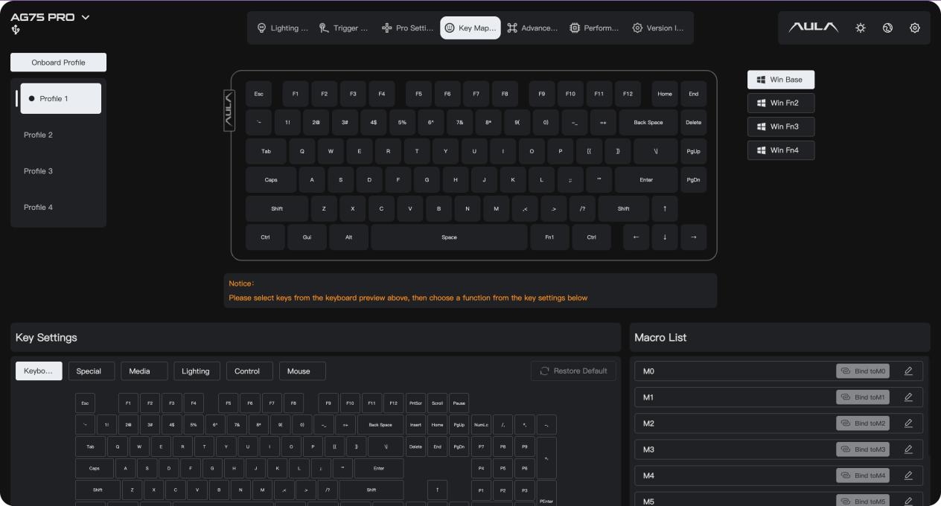Click the AULA logo tab on keyboard preview

coord(229,111)
